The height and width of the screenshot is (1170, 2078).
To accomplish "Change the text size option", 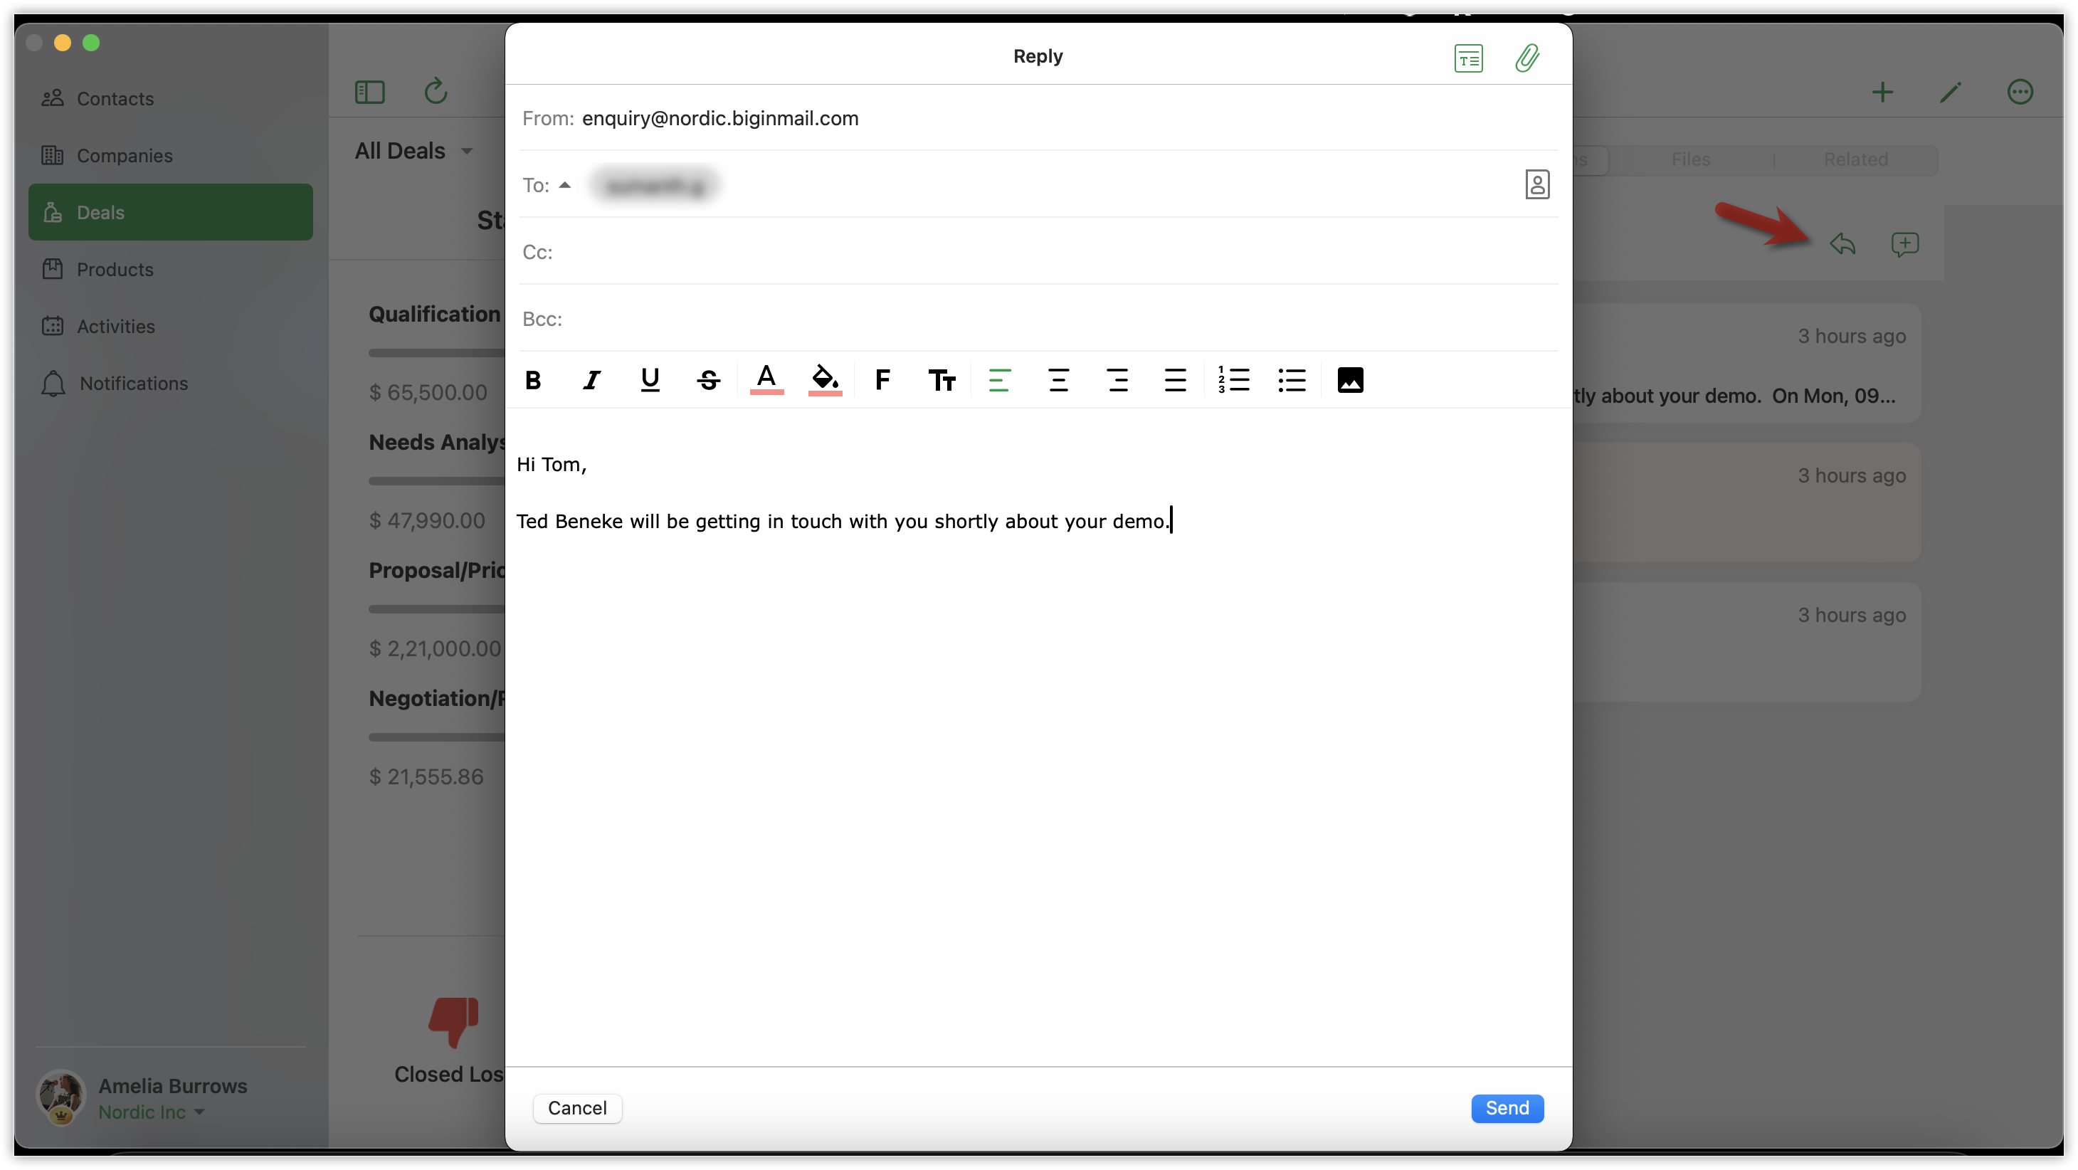I will click(x=942, y=380).
